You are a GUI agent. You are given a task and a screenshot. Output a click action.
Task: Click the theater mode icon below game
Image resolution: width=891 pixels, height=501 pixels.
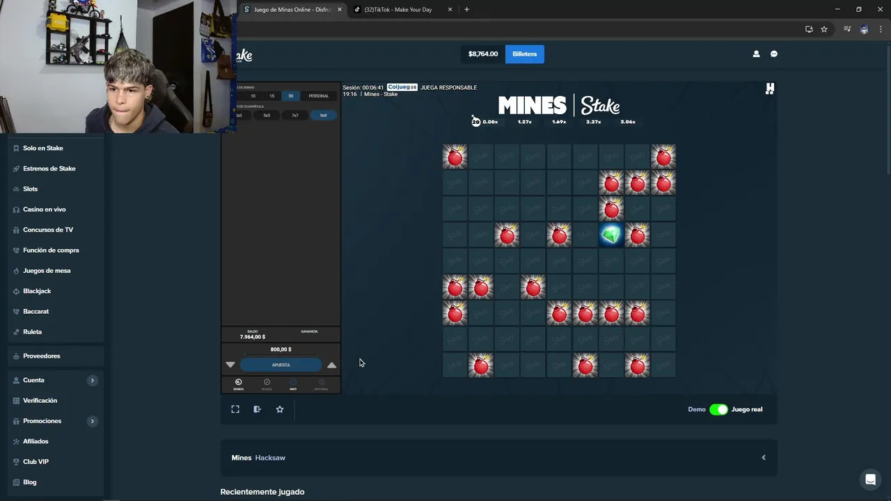[x=257, y=409]
